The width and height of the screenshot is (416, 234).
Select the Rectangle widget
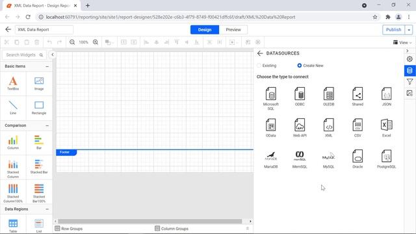click(39, 107)
